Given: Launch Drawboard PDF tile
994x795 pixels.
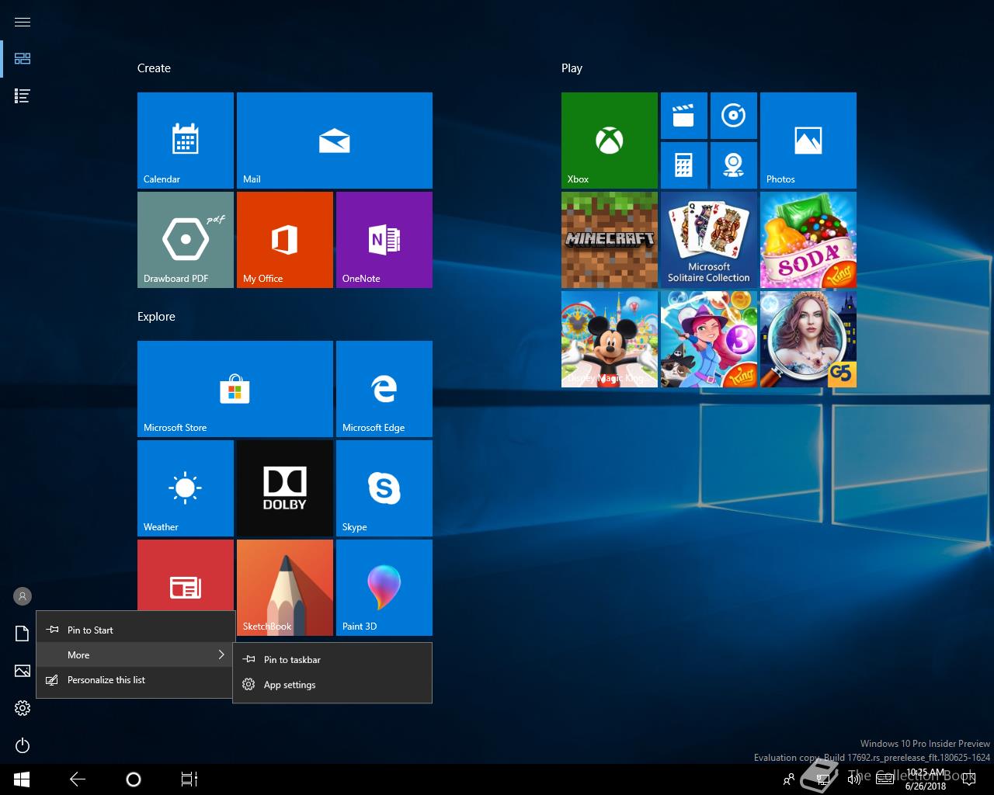Looking at the screenshot, I should tap(186, 240).
